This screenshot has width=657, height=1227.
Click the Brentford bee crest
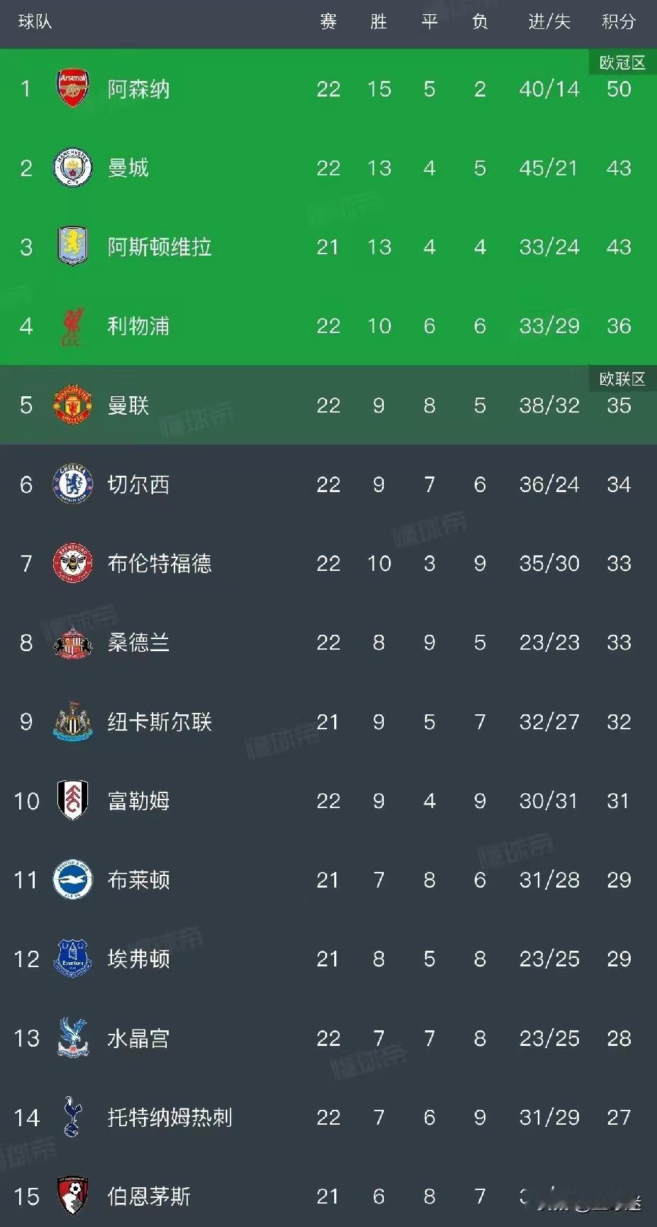73,564
